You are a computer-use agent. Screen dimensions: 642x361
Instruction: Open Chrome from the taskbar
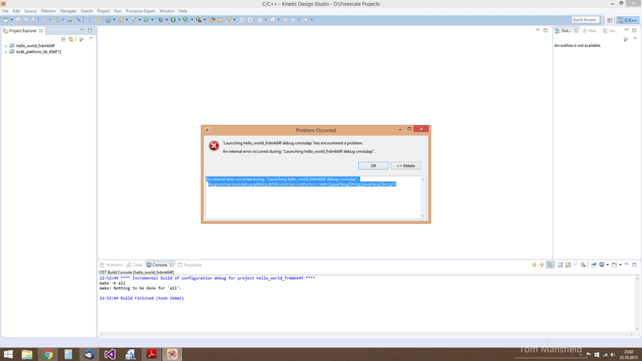tap(48, 354)
